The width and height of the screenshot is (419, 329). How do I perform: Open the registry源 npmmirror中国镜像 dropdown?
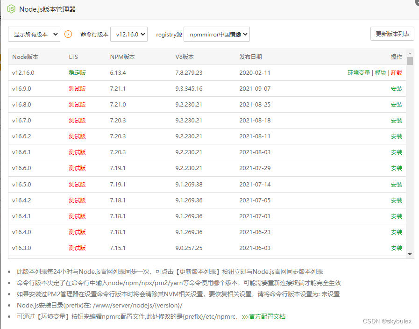217,34
